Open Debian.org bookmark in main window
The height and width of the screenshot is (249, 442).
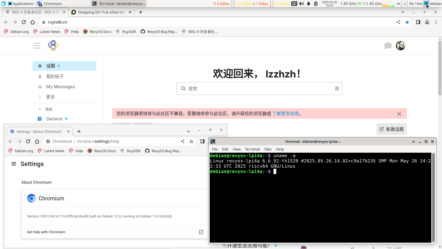pyautogui.click(x=16, y=32)
